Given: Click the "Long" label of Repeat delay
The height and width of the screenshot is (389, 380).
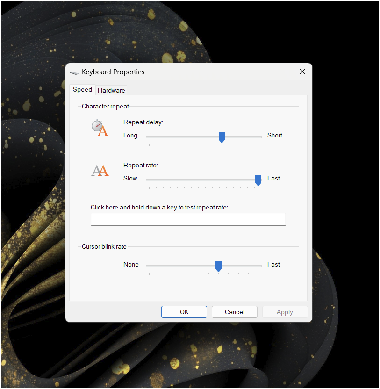Looking at the screenshot, I should pos(130,136).
